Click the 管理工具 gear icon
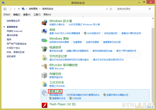Screen dimensions: 156x110 click(44, 93)
